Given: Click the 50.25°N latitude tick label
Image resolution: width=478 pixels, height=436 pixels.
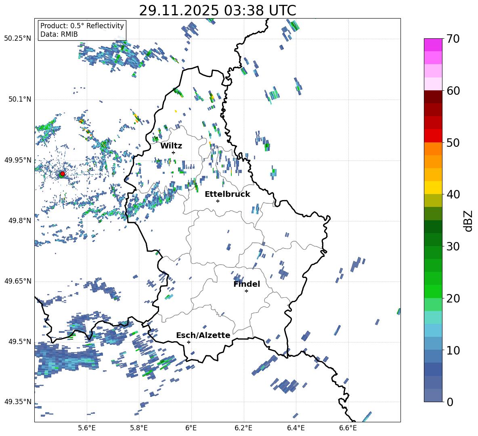Looking at the screenshot, I should pos(18,38).
